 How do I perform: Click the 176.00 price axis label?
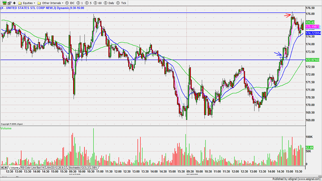pyautogui.click(x=310, y=14)
